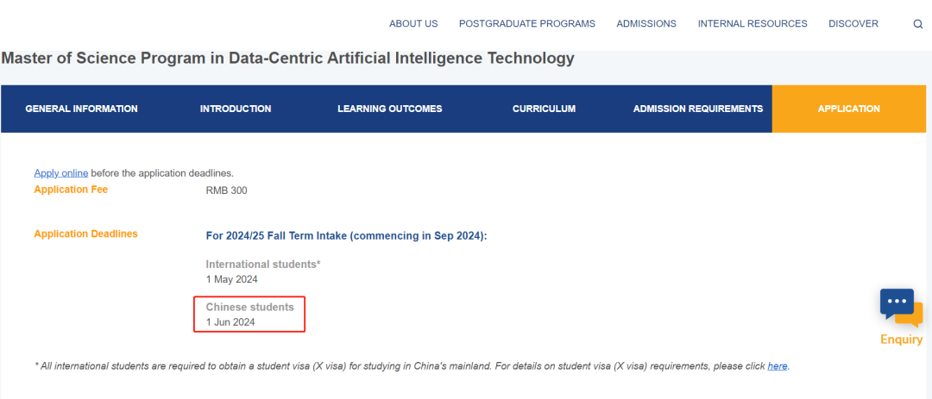Follow the Apply online link
The image size is (932, 399).
(61, 173)
